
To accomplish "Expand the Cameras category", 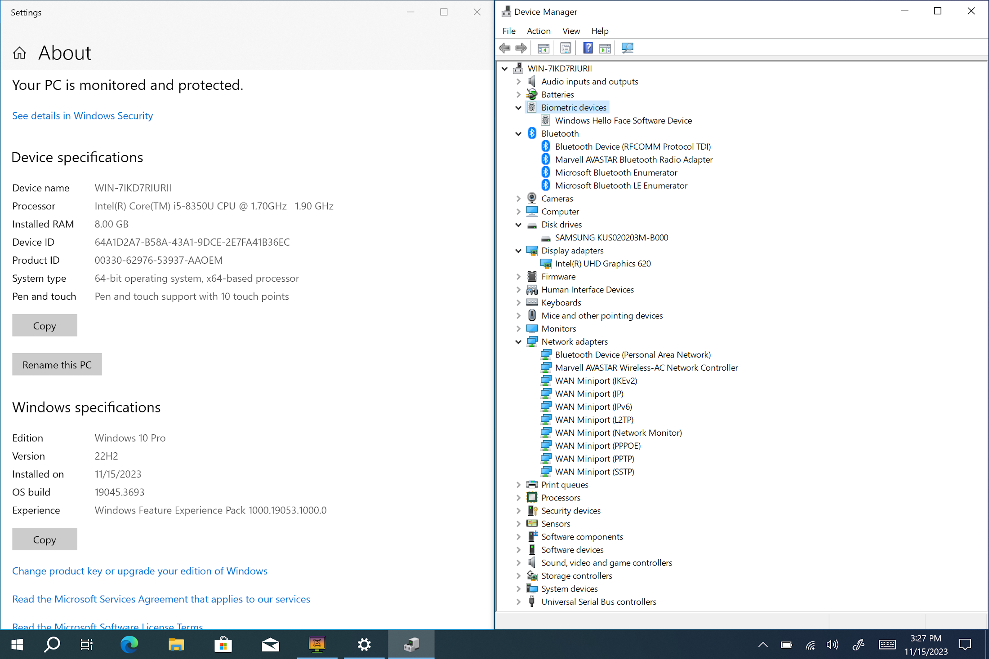I will point(518,199).
